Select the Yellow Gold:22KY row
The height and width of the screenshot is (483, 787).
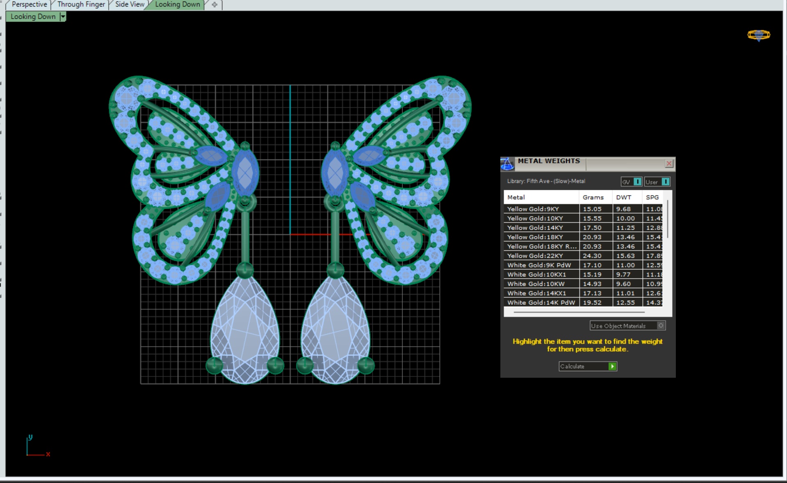coord(583,255)
